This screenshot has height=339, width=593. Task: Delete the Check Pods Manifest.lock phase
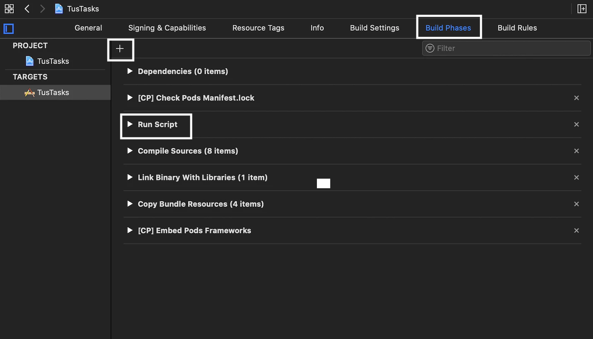coord(576,98)
